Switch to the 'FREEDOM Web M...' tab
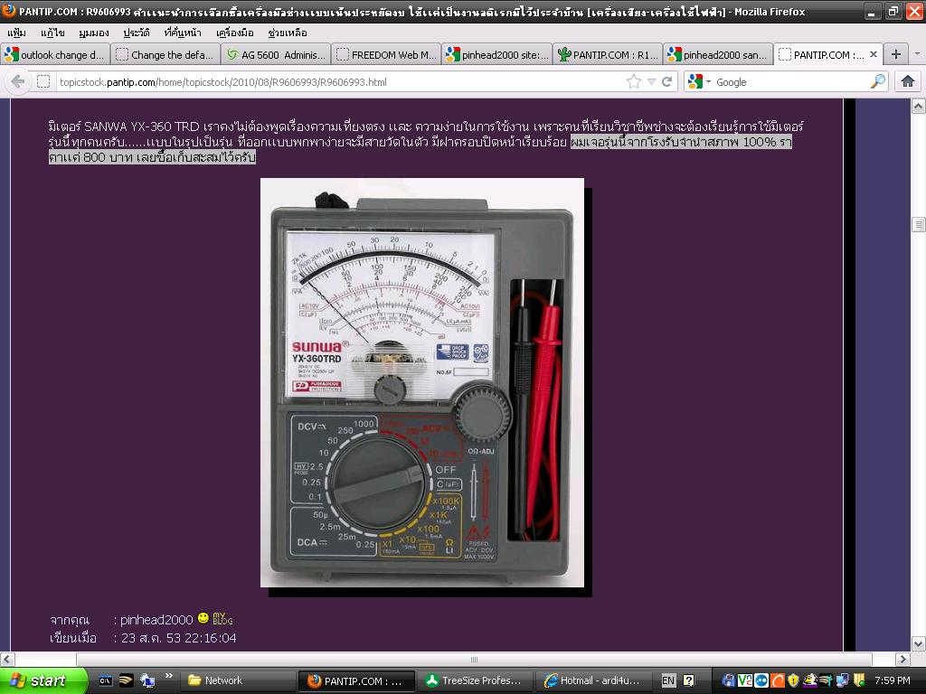 pos(386,55)
